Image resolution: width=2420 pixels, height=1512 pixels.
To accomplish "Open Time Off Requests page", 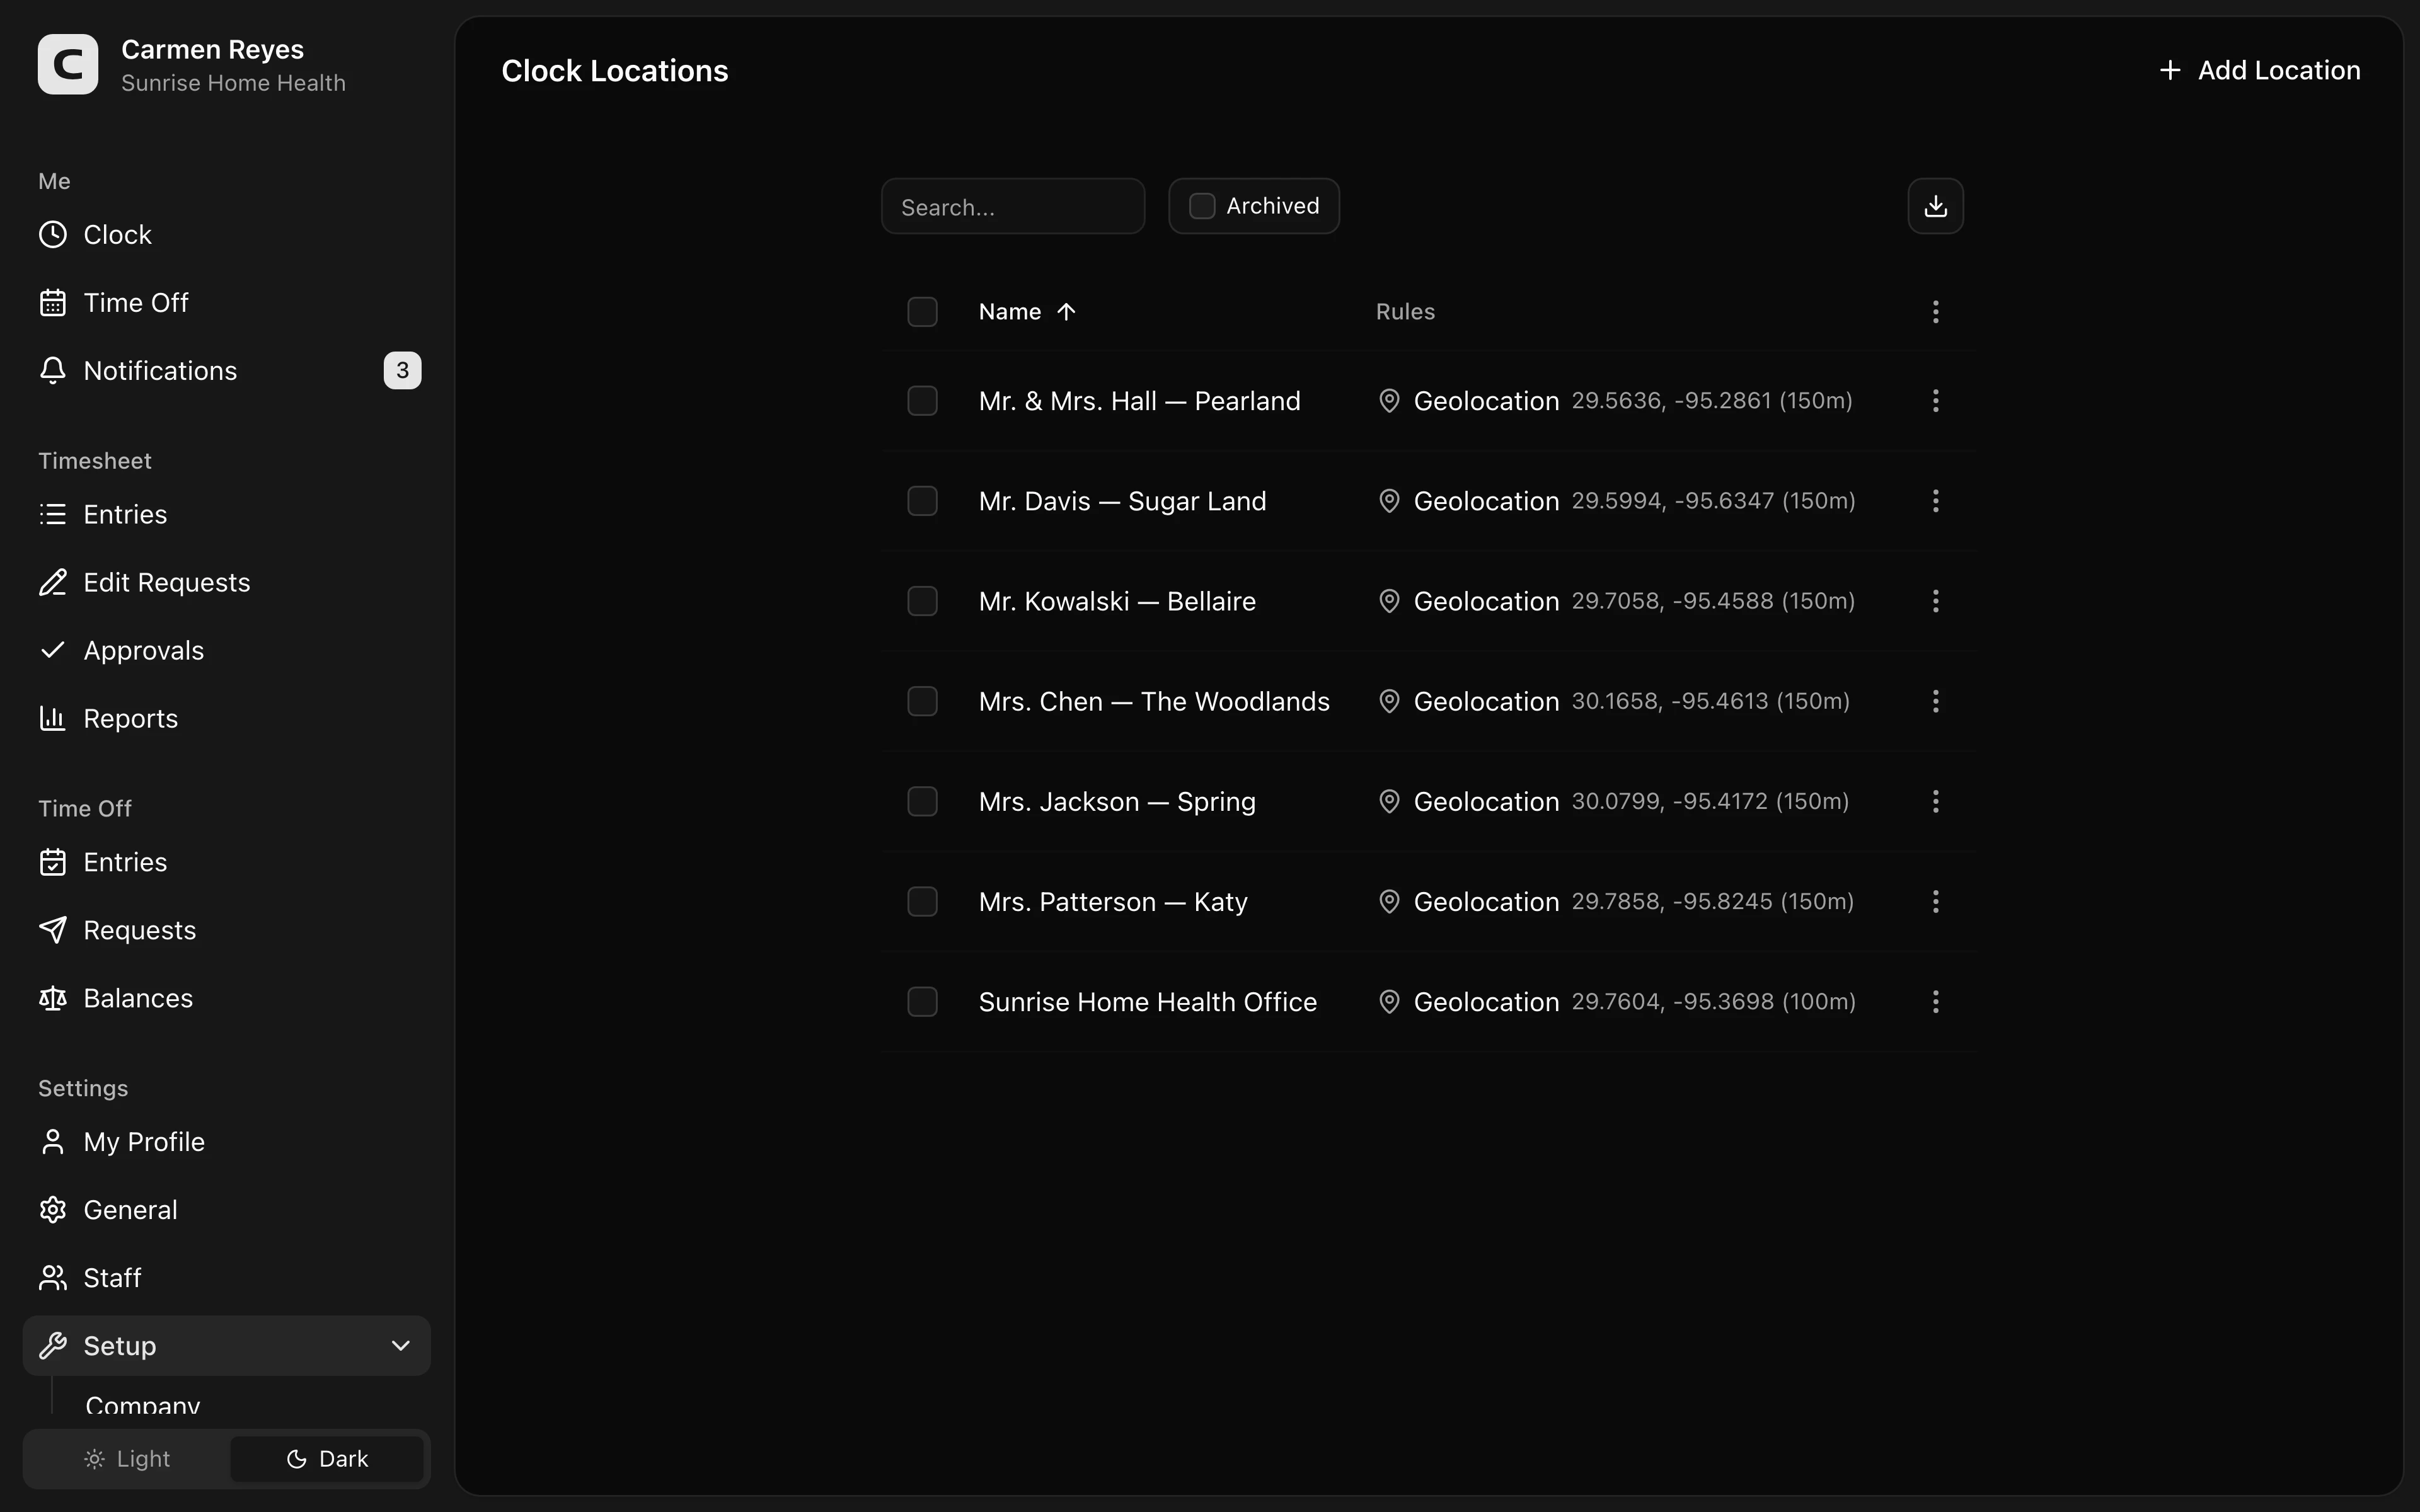I will point(227,931).
